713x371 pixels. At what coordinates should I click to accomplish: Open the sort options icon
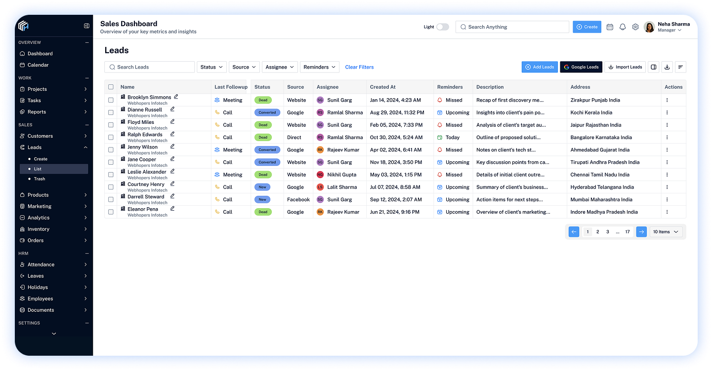(680, 67)
